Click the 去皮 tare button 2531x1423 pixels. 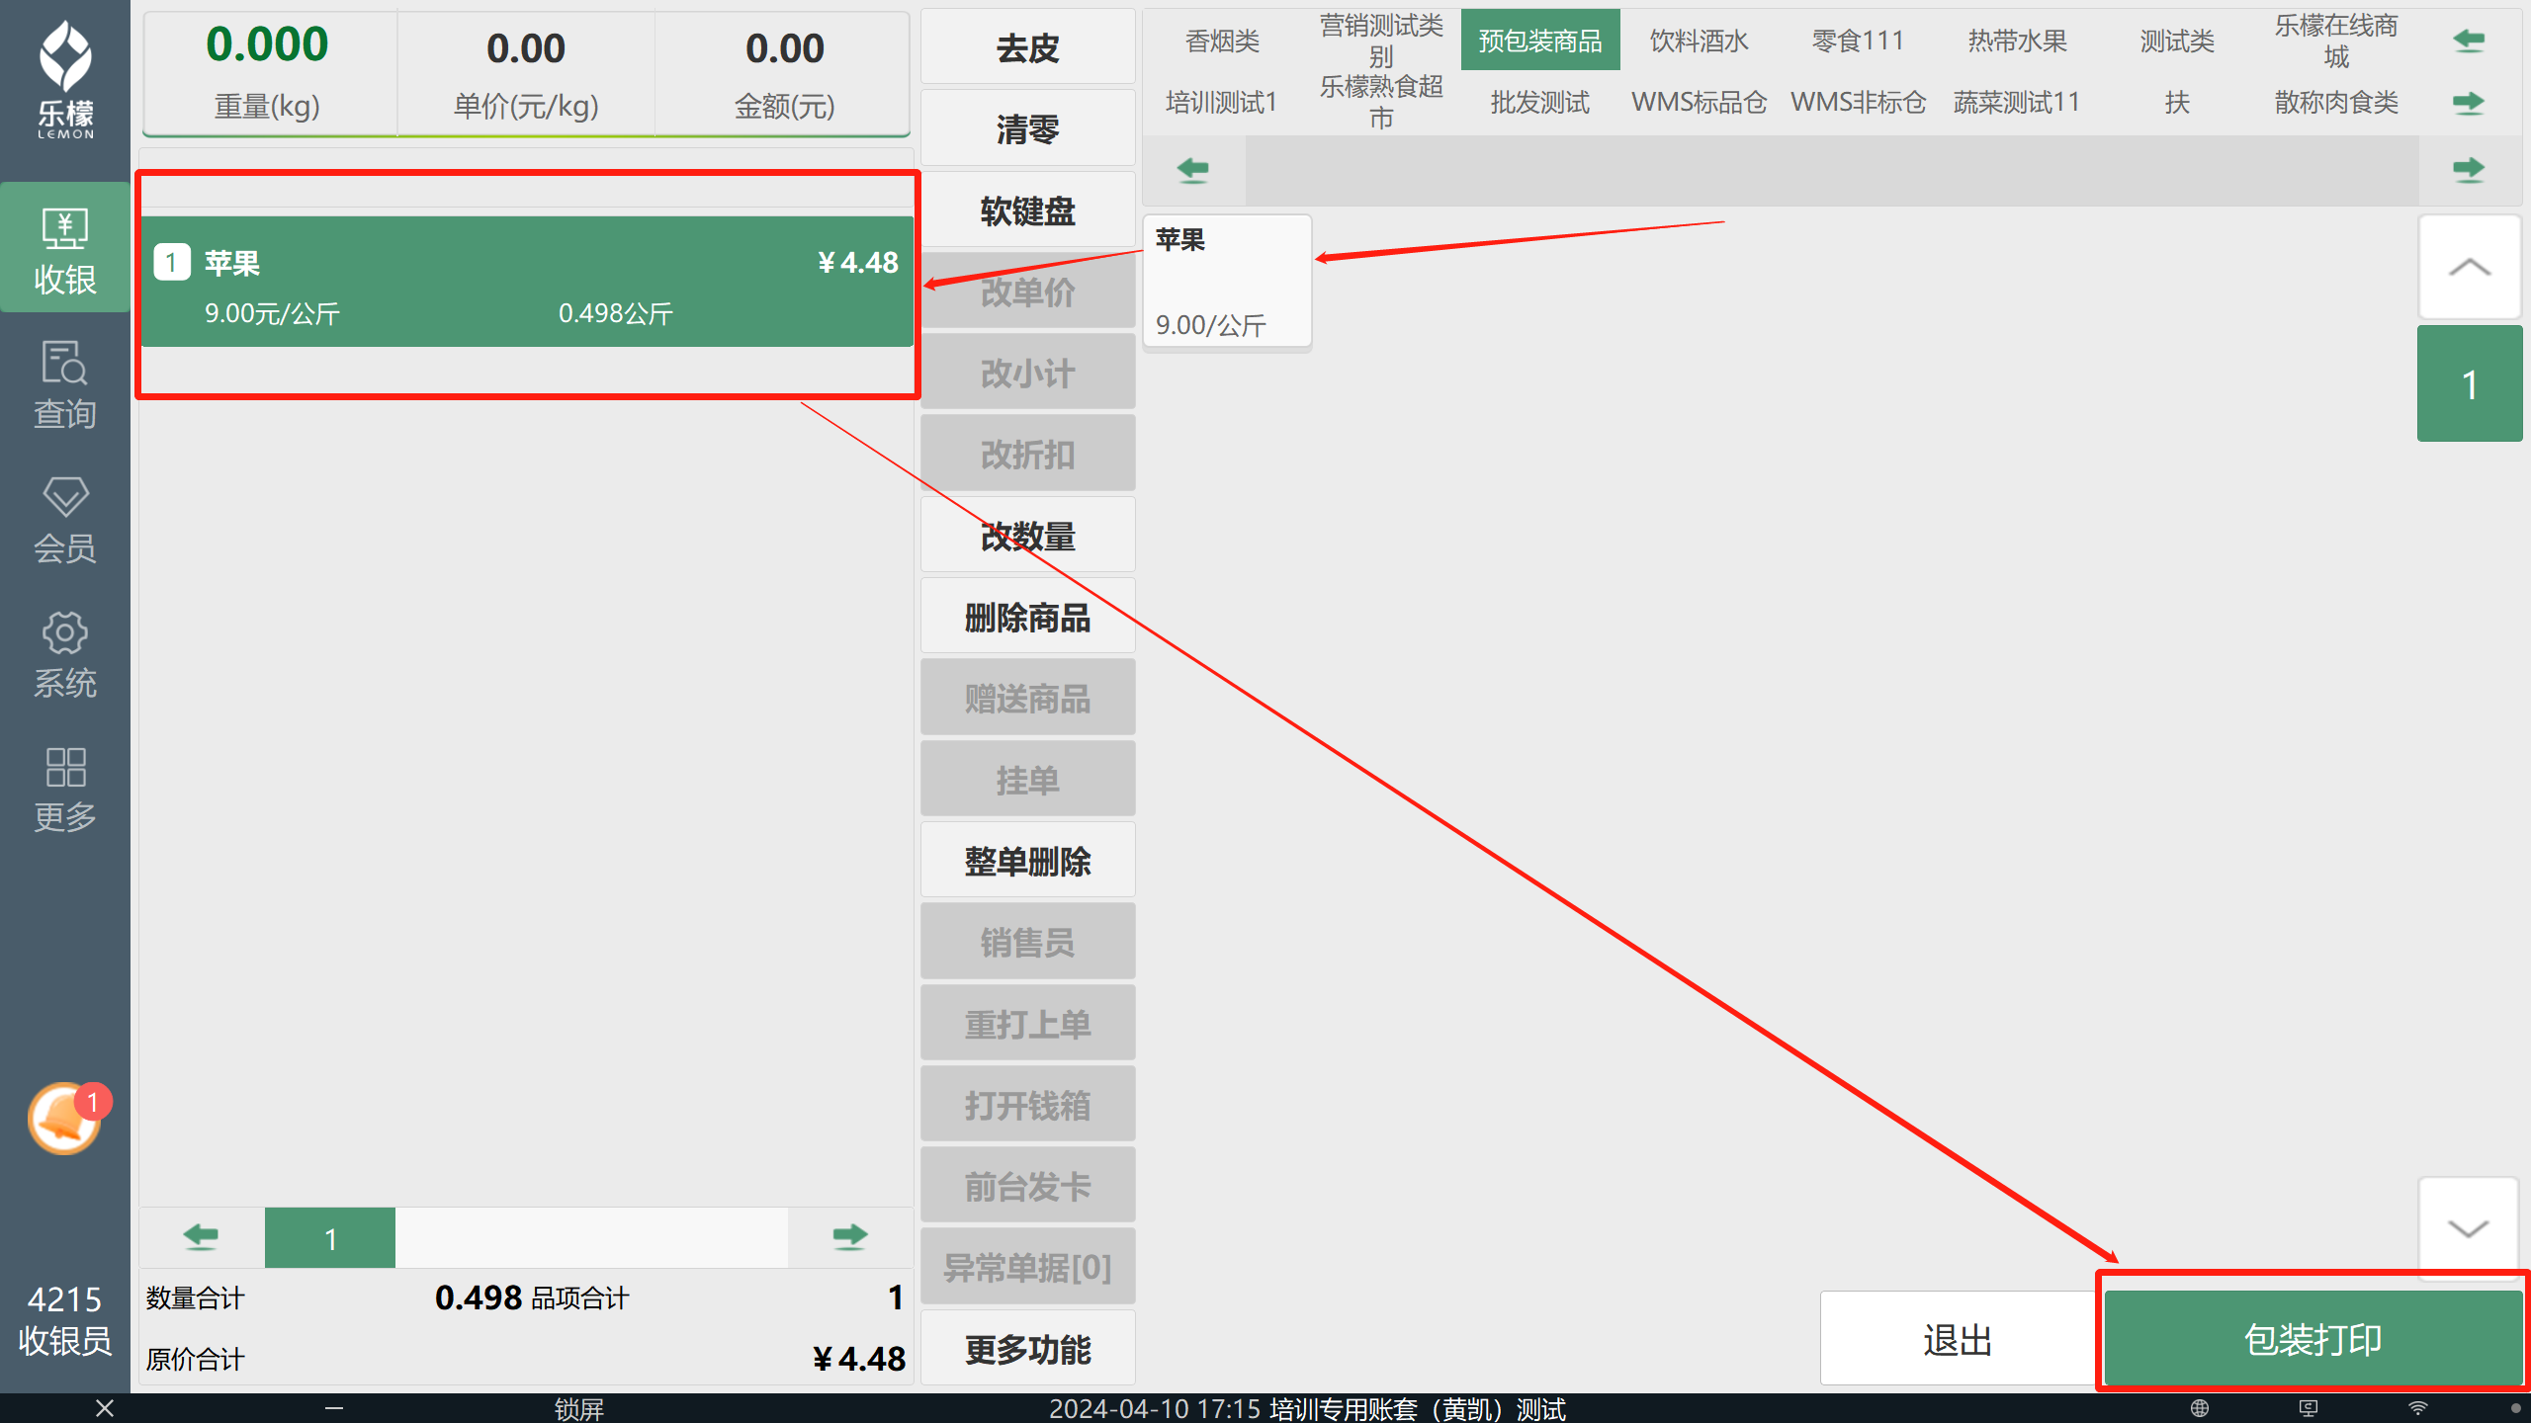point(1028,47)
